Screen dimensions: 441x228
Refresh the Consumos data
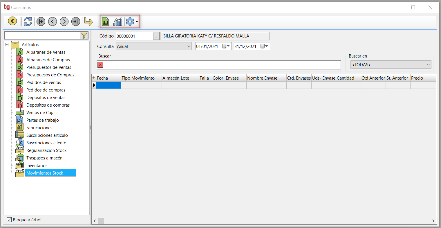point(28,21)
